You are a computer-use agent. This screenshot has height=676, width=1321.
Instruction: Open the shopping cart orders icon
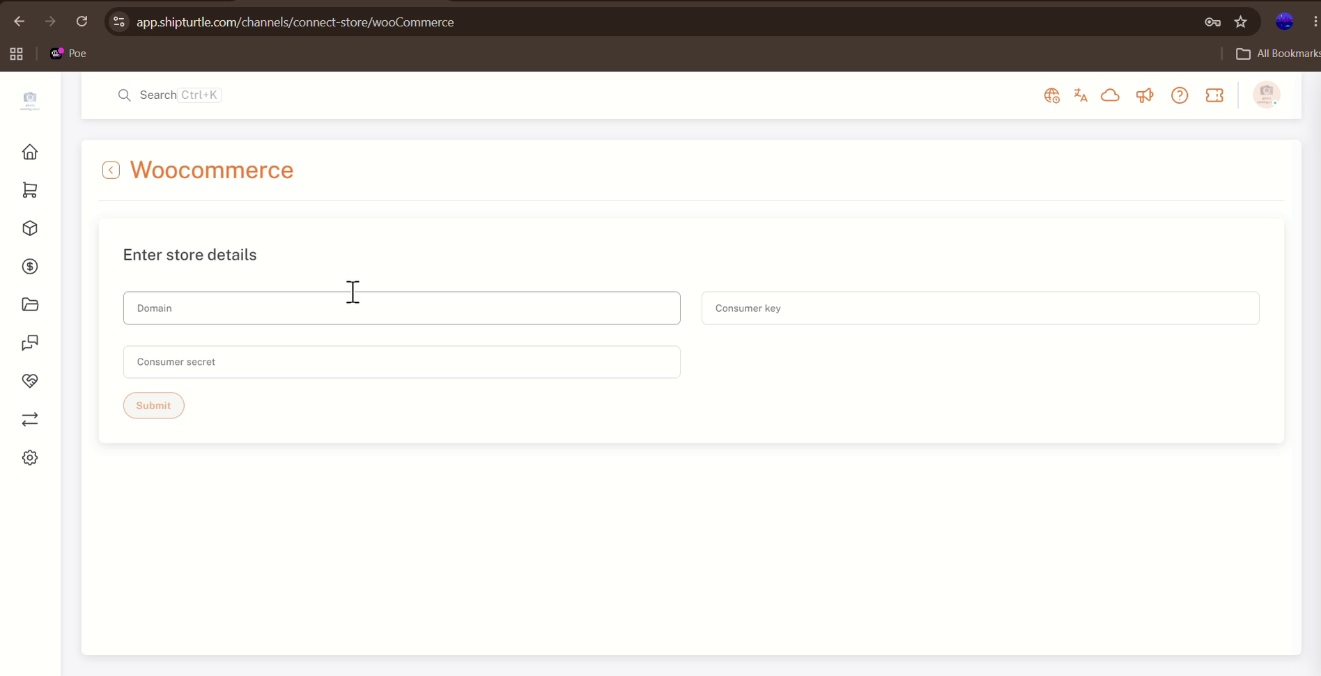[x=30, y=190]
